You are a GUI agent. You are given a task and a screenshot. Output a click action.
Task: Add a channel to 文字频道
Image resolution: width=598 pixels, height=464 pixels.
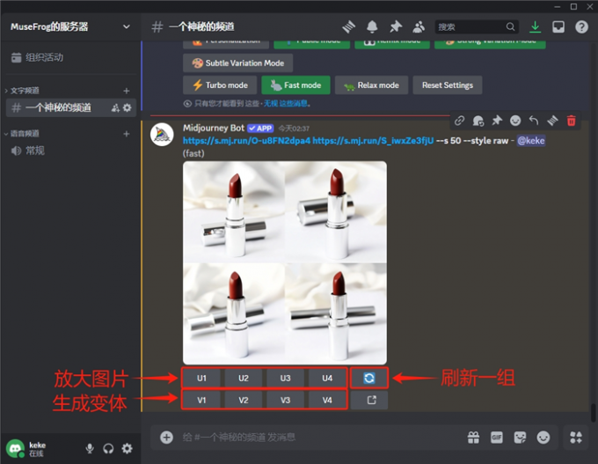tap(127, 91)
